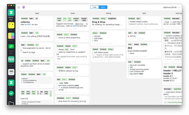The image size is (189, 115).
Task: Expand the task tag on collector card
Action: coord(32,18)
